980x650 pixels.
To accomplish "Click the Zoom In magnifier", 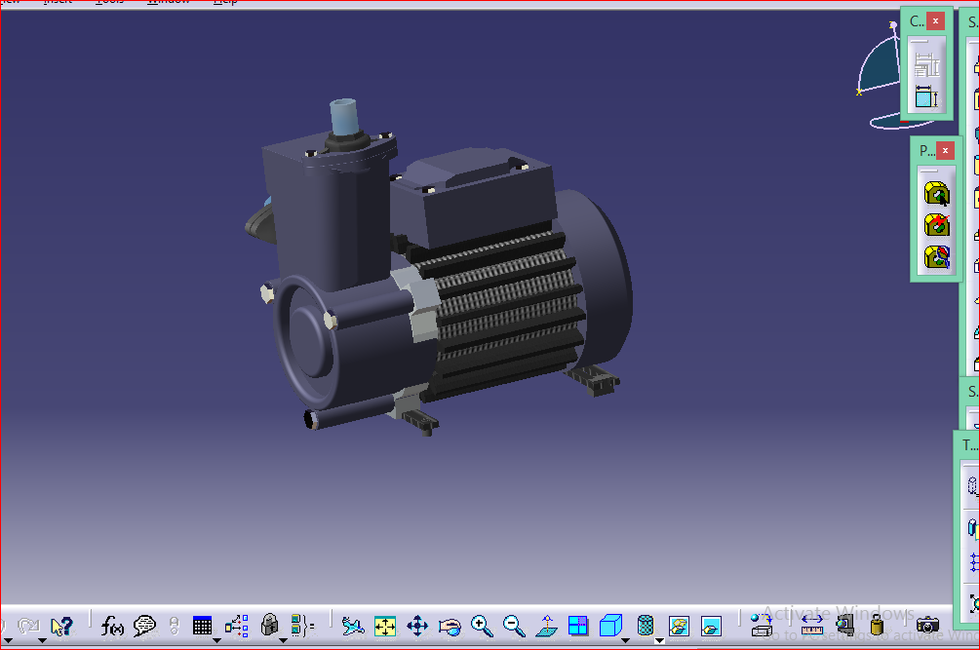I will pos(482,626).
